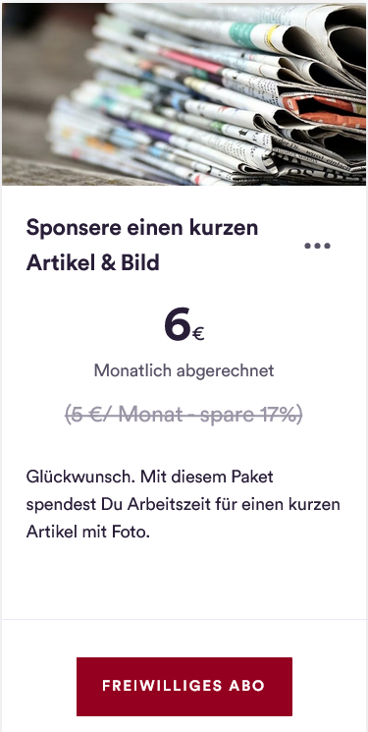Click the word 'Glückwunsch' in description
The width and height of the screenshot is (368, 732).
click(79, 478)
